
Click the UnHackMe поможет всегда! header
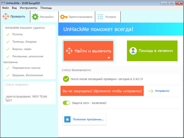coord(98,29)
